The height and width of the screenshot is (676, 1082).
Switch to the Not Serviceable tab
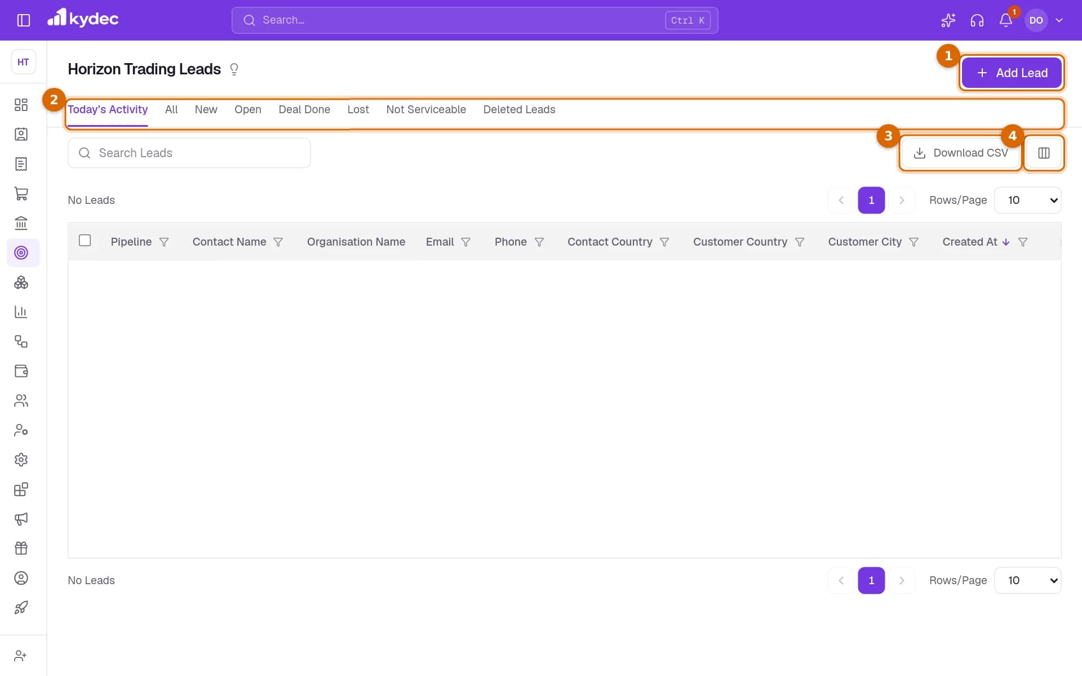coord(426,109)
